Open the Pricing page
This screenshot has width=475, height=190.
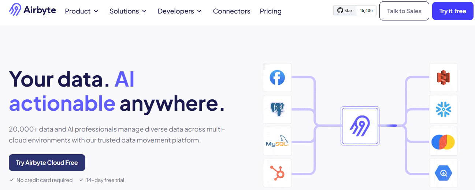[271, 11]
